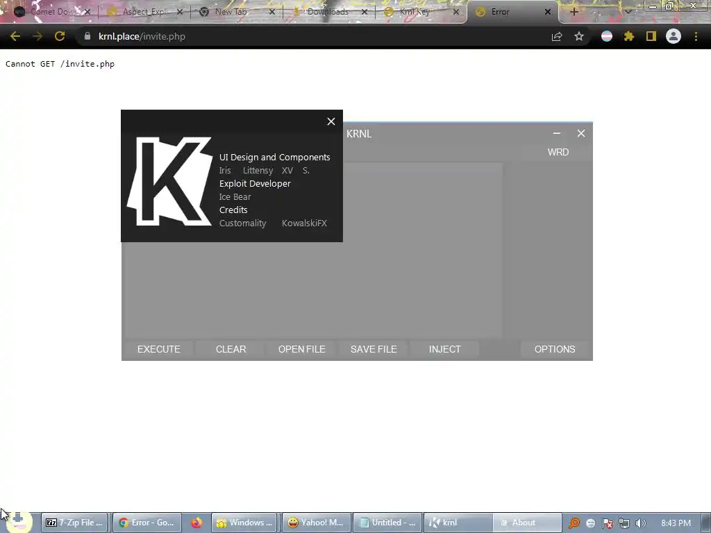This screenshot has height=533, width=711.
Task: Share this page from the address bar
Action: tap(557, 37)
